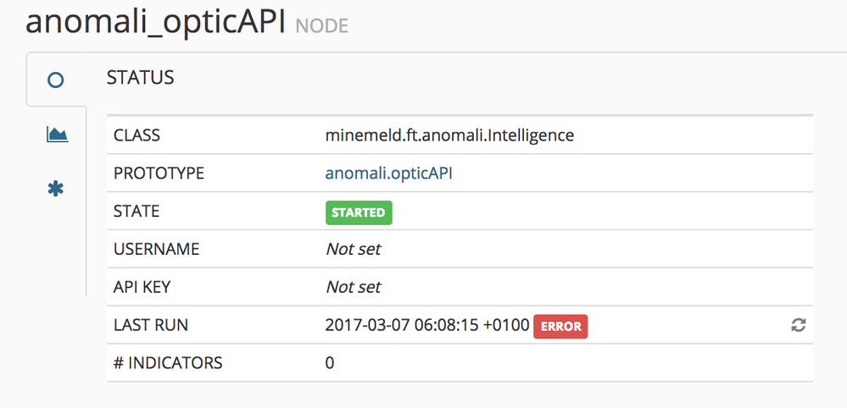Click the last run timestamp 2017-03-07 06:08:15
This screenshot has height=408, width=847.
pyautogui.click(x=426, y=325)
